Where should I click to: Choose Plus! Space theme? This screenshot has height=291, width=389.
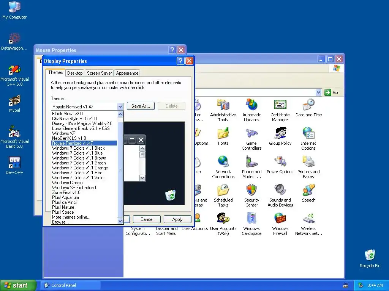(x=84, y=212)
